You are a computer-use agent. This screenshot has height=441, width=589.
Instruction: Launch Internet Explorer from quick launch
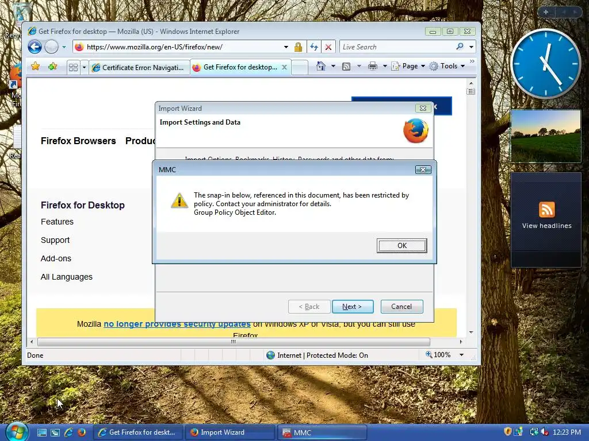(68, 432)
